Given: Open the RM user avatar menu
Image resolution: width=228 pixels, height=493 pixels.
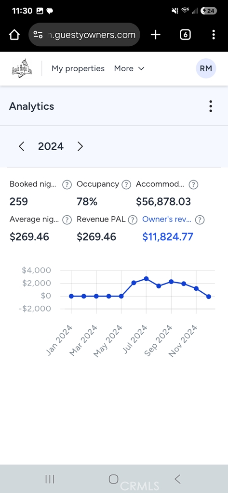Looking at the screenshot, I should [206, 68].
